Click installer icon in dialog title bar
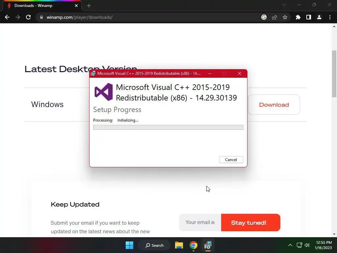The height and width of the screenshot is (253, 337). pyautogui.click(x=93, y=73)
